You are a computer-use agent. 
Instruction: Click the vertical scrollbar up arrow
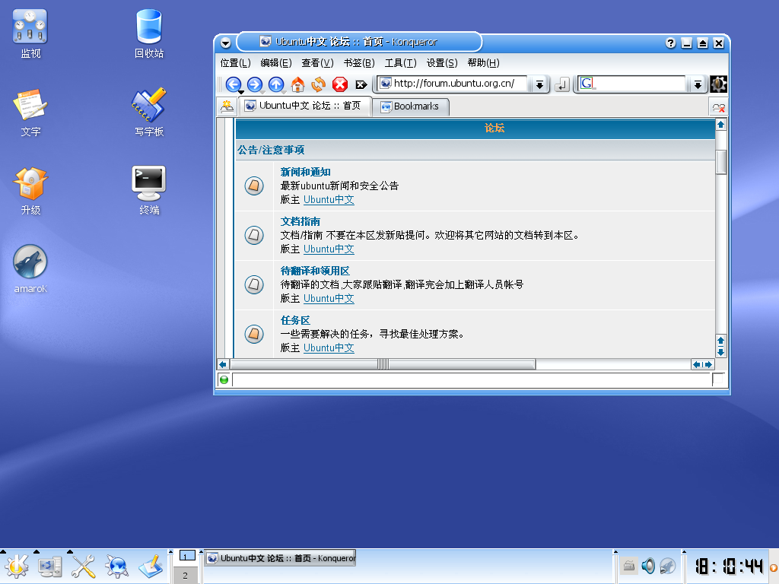click(721, 124)
